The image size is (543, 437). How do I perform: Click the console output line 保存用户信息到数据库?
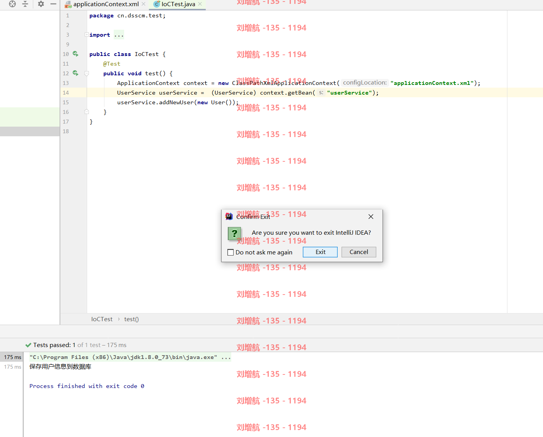pyautogui.click(x=60, y=367)
